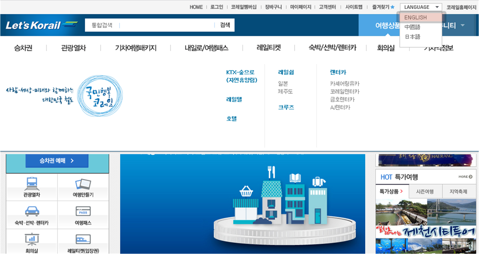This screenshot has height=254, width=479.
Task: Open the 내일로/여행패스 main menu
Action: point(207,48)
